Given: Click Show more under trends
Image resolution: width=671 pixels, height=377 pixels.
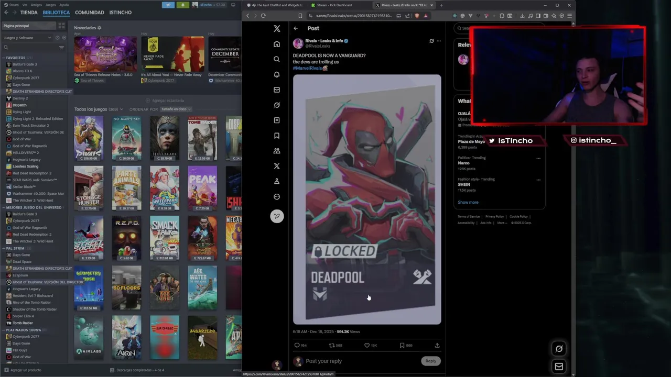Looking at the screenshot, I should pos(468,202).
